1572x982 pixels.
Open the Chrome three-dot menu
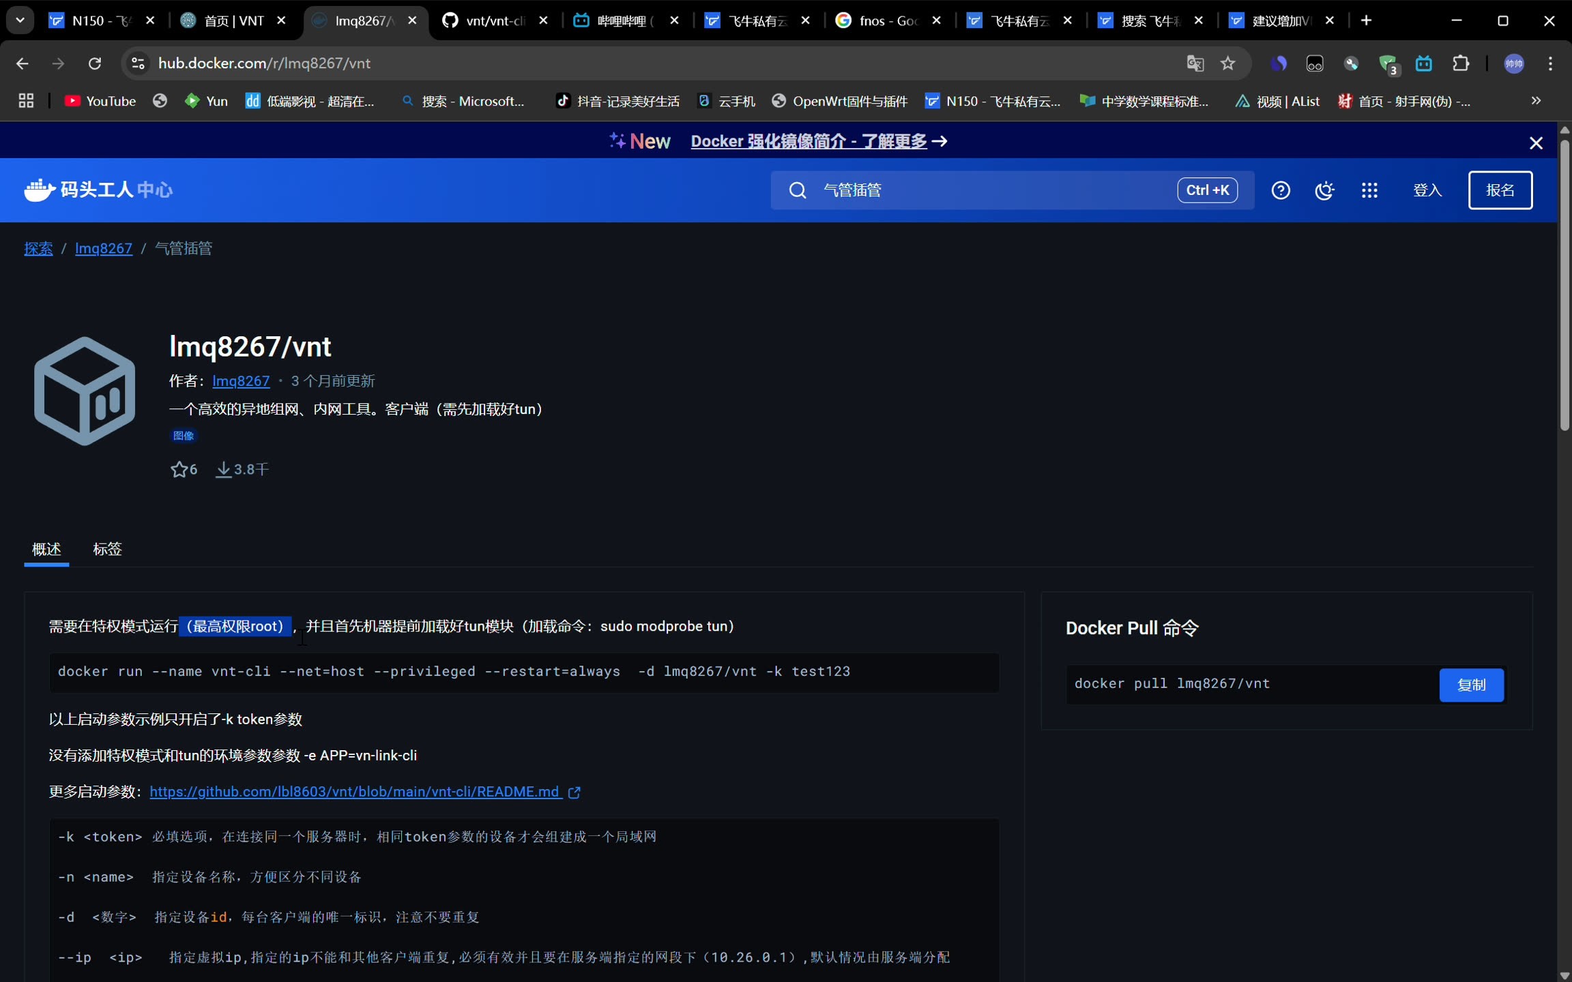(1550, 63)
